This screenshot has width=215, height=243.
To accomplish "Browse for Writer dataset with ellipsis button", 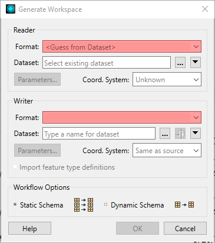I will 165,134.
